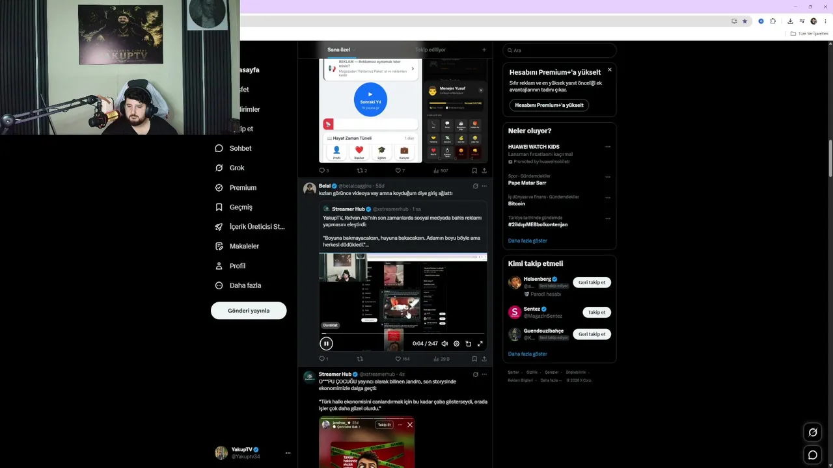Open options for Pape Matar Sarr trend
Viewport: 833px width, 468px height.
[x=608, y=176]
